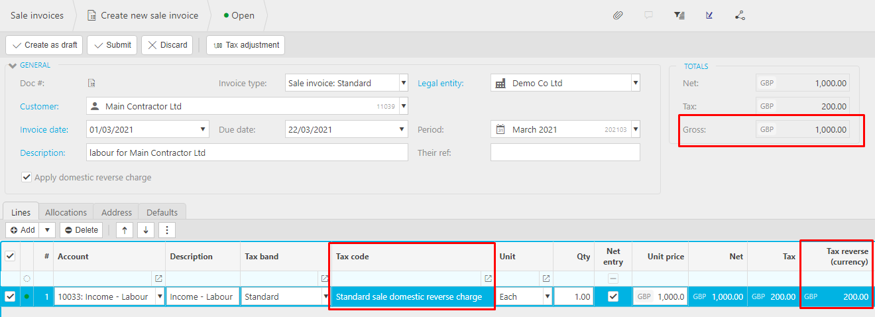
Task: Collapse the GENERAL section
Action: 12,65
